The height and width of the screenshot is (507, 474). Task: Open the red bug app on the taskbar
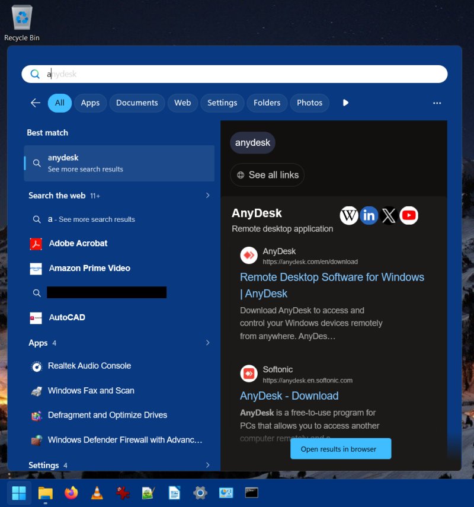click(x=123, y=493)
